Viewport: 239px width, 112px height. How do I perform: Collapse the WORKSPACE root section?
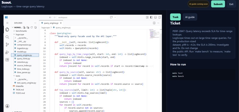[x=13, y=28]
